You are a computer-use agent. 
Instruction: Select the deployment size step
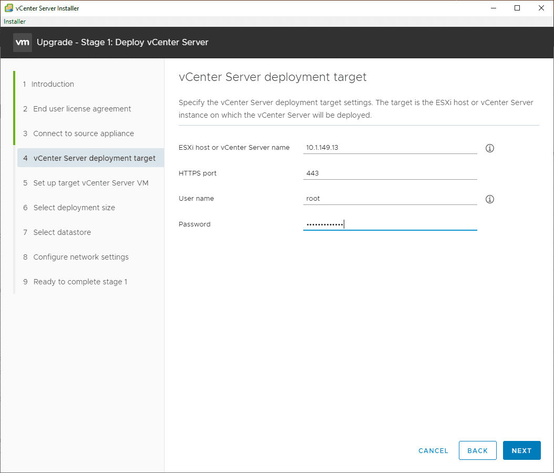(x=74, y=208)
